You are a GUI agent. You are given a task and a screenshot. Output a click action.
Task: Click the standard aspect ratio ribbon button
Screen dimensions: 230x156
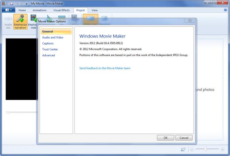click(x=104, y=19)
